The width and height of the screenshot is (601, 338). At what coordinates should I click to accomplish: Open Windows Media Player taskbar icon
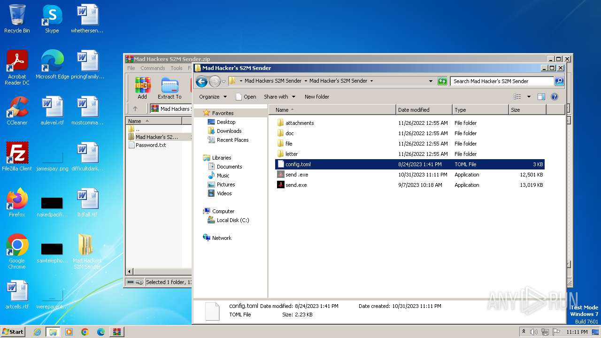(69, 332)
